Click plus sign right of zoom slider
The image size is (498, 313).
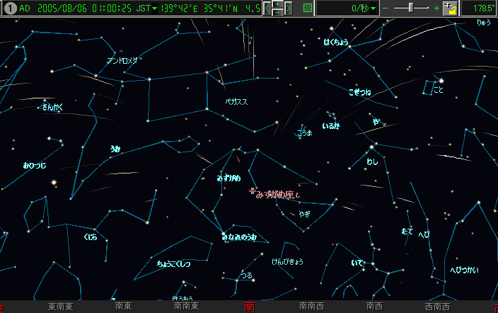[436, 8]
